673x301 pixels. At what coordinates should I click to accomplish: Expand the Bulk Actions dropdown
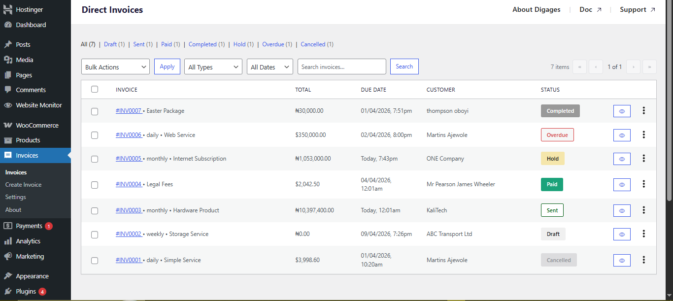pyautogui.click(x=115, y=67)
